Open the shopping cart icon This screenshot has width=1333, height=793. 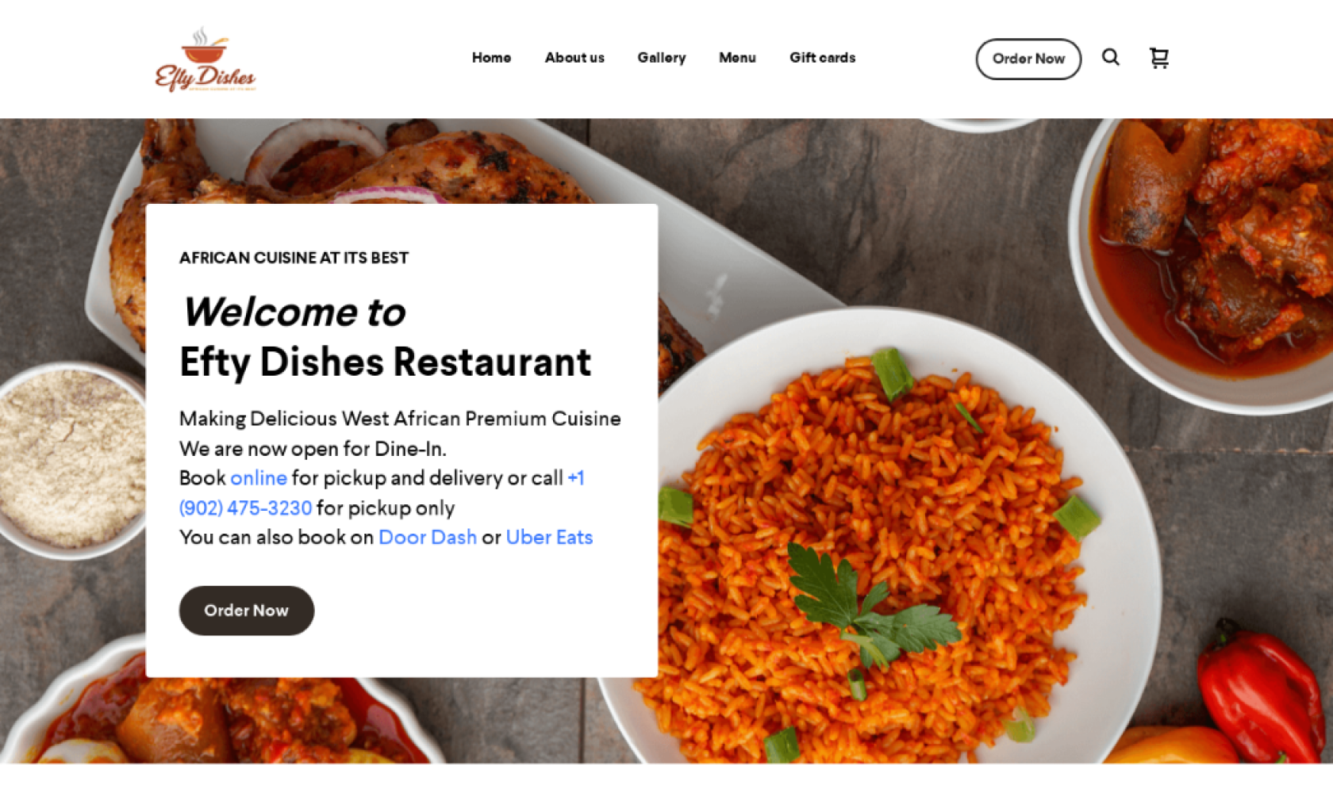1159,58
